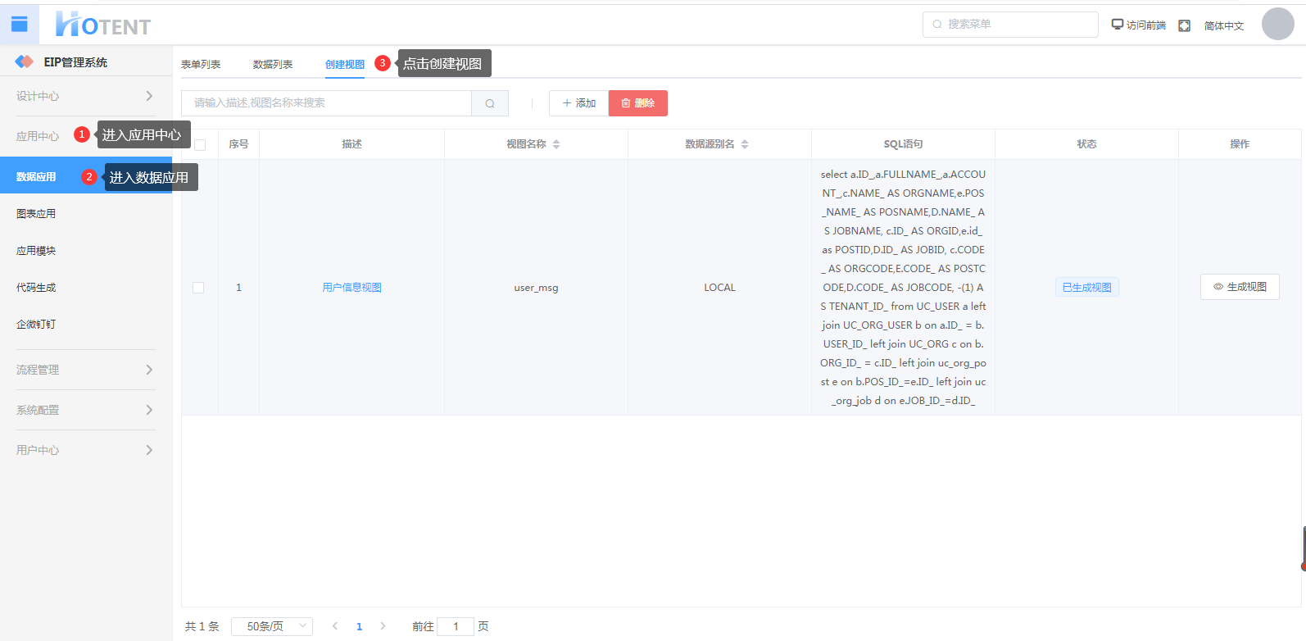The image size is (1306, 641).
Task: Tick the checkbox for row 1
Action: point(198,288)
